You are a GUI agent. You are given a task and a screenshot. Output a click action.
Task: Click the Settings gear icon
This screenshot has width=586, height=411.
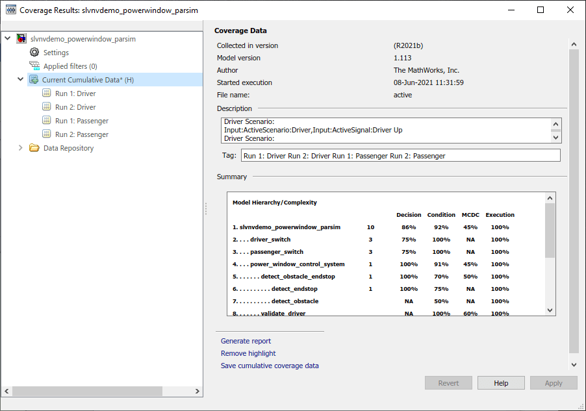pyautogui.click(x=34, y=53)
